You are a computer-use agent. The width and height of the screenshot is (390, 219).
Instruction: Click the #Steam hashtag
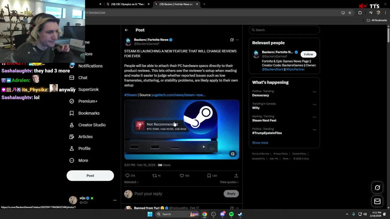130,95
